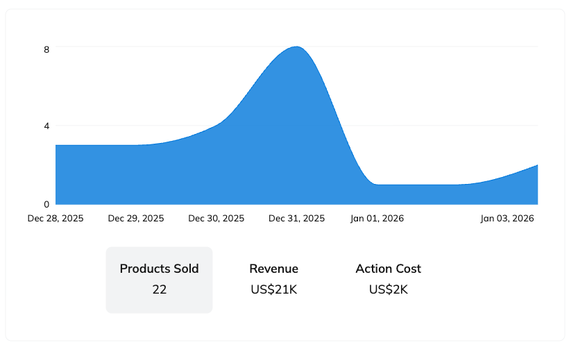
Task: Switch to the Revenue metric tab
Action: point(273,269)
